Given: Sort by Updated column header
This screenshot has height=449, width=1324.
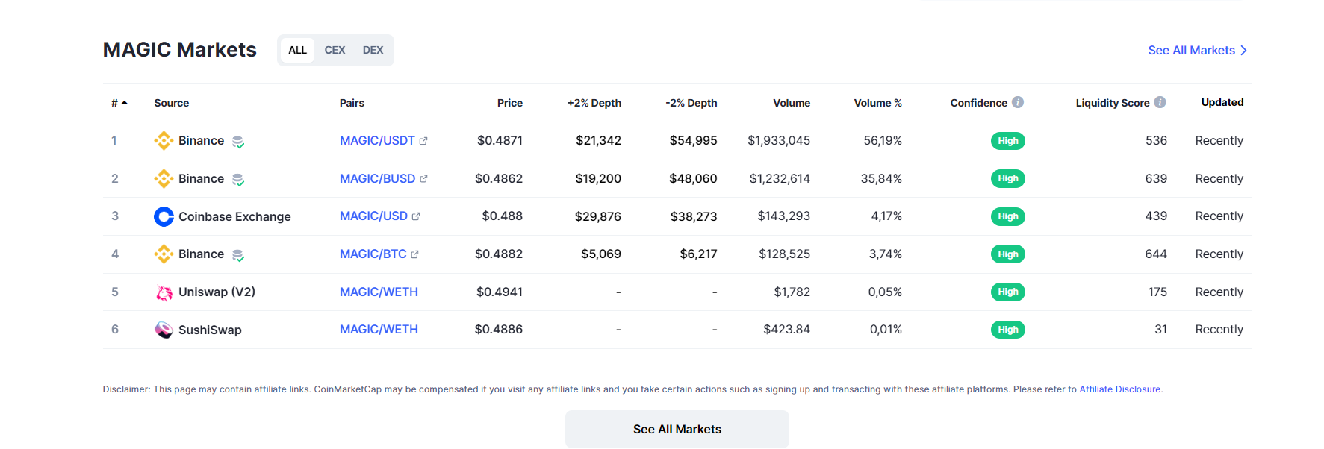Looking at the screenshot, I should pos(1222,102).
